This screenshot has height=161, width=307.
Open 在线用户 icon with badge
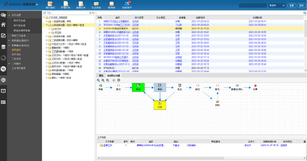pyautogui.click(x=126, y=5)
